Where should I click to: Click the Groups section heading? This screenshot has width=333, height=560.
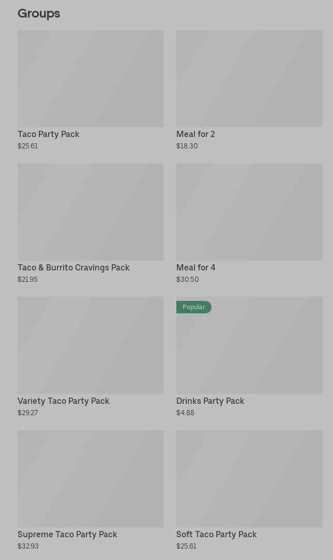[39, 13]
